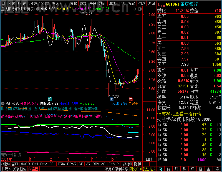The height and width of the screenshot is (172, 222).
Task: Select the DMI indicator
Action: pyautogui.click(x=35, y=164)
